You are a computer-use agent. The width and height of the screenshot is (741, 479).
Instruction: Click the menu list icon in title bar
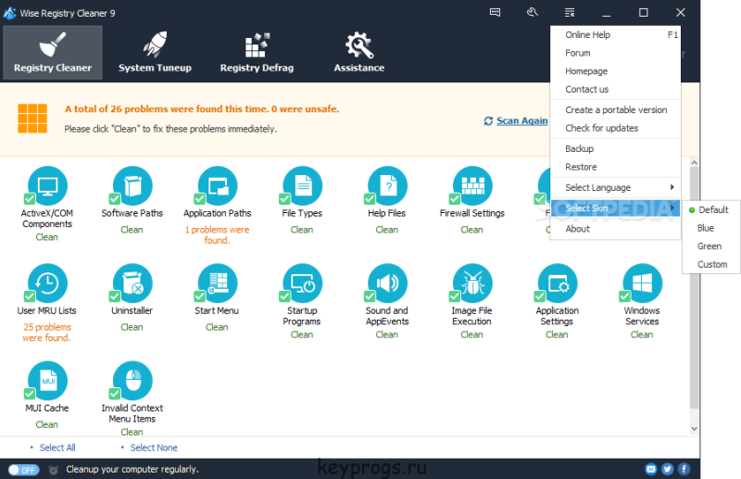[x=570, y=12]
